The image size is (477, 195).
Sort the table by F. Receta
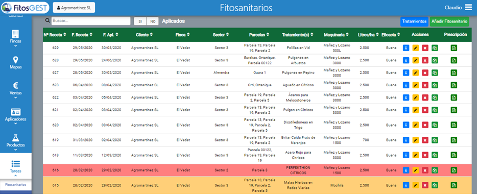82,35
